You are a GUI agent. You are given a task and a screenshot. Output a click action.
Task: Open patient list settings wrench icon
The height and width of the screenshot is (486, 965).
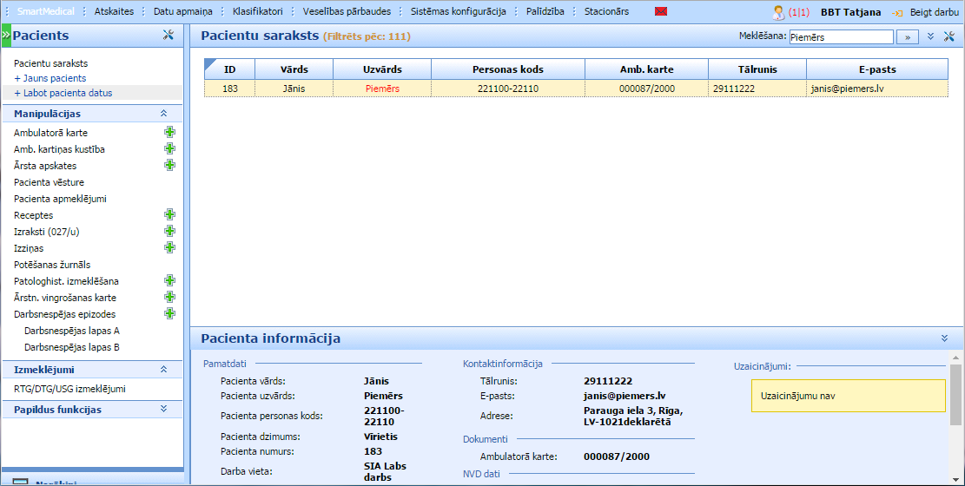pos(948,37)
